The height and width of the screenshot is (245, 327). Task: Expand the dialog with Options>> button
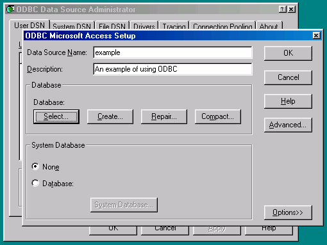pos(288,212)
